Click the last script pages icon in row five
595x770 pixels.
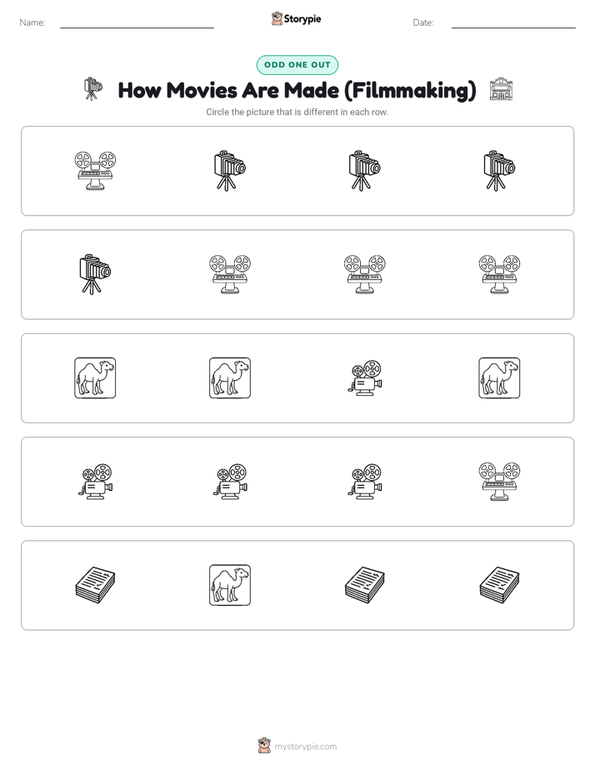coord(499,585)
